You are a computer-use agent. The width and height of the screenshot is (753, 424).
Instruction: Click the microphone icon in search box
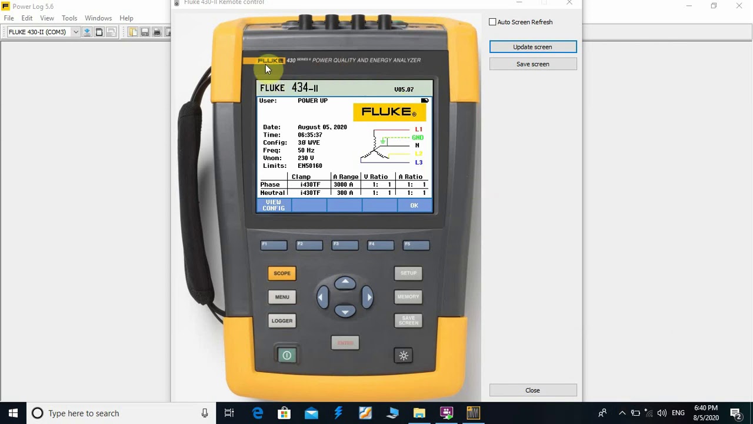pyautogui.click(x=205, y=413)
